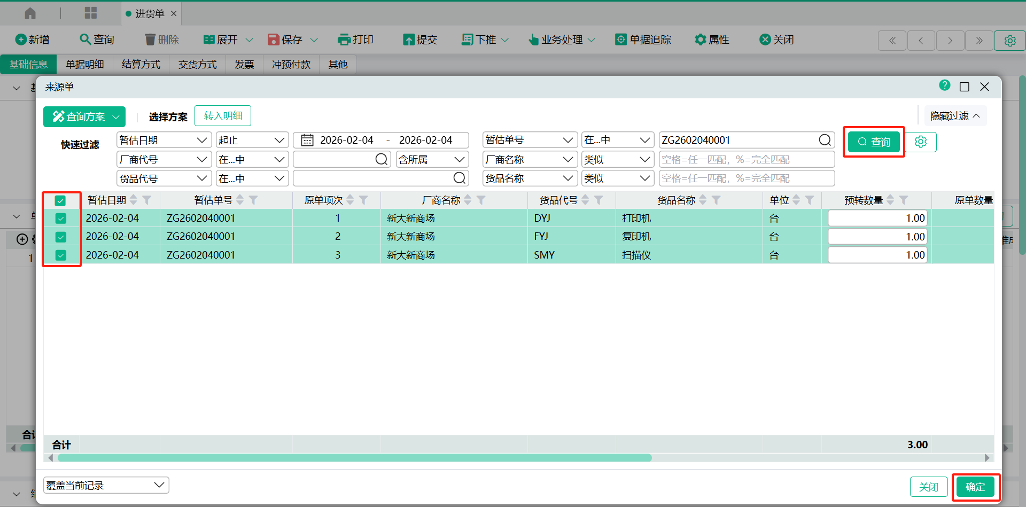
Task: Toggle the select-all checkbox in table header
Action: pos(60,201)
